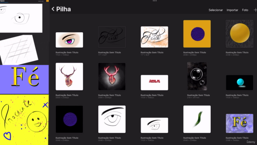The width and height of the screenshot is (257, 145).
Task: Open the purple circle on black artwork
Action: point(69,119)
